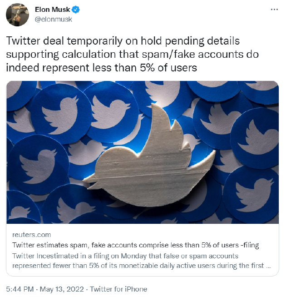Click the 5:44 PM timestamp
Image resolution: width=286 pixels, height=297 pixels.
pyautogui.click(x=20, y=289)
